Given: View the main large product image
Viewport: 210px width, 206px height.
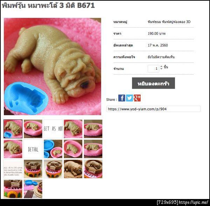Looking at the screenshot, I should coord(52,67).
